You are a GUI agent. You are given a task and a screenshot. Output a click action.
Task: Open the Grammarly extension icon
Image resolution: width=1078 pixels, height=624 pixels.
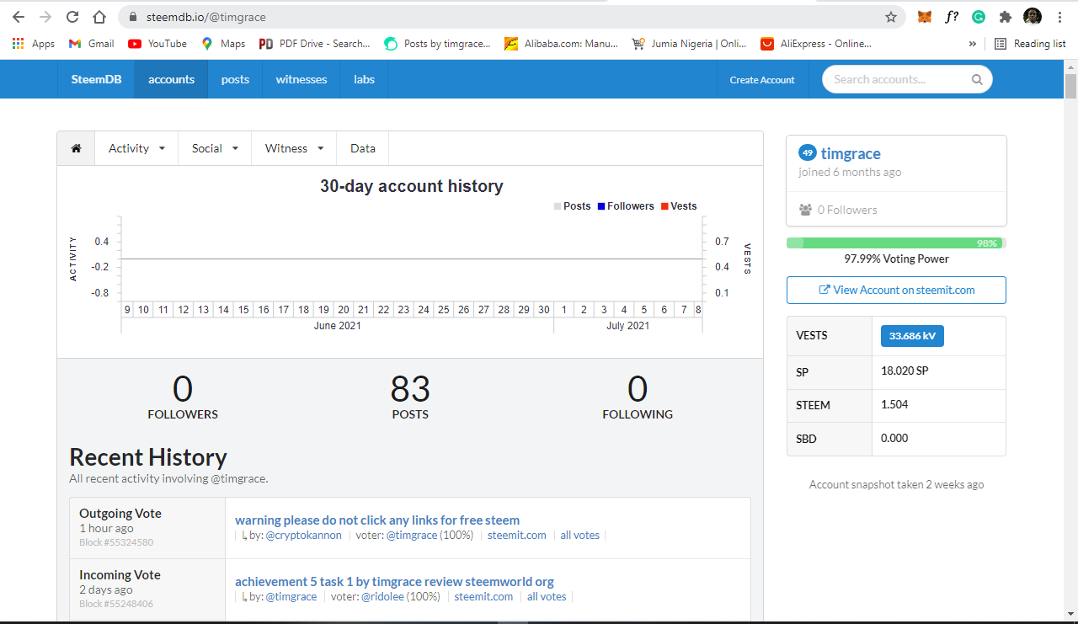coord(979,17)
